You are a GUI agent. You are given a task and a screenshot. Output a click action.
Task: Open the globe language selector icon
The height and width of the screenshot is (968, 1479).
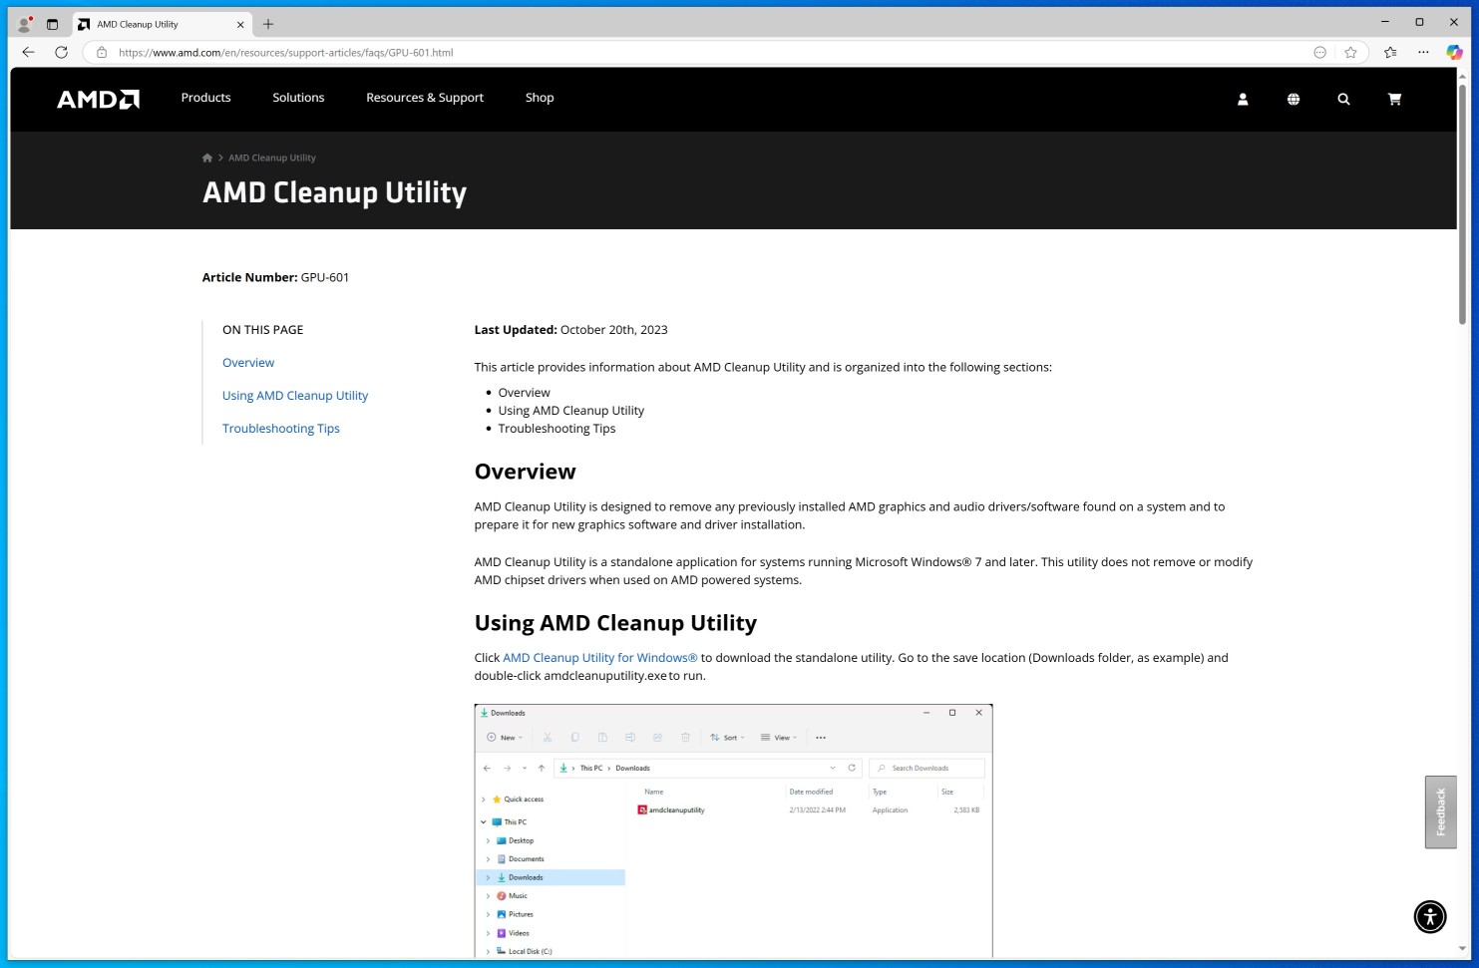coord(1294,99)
